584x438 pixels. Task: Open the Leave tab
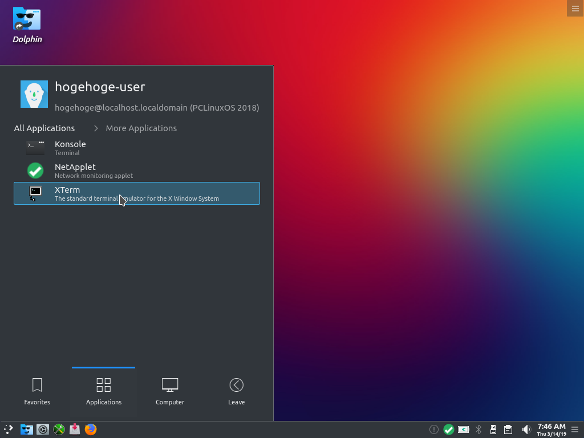(x=237, y=392)
